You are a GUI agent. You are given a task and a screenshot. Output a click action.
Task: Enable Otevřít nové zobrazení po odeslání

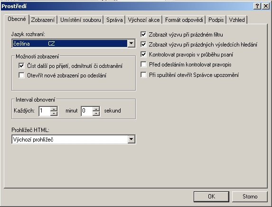[21, 75]
